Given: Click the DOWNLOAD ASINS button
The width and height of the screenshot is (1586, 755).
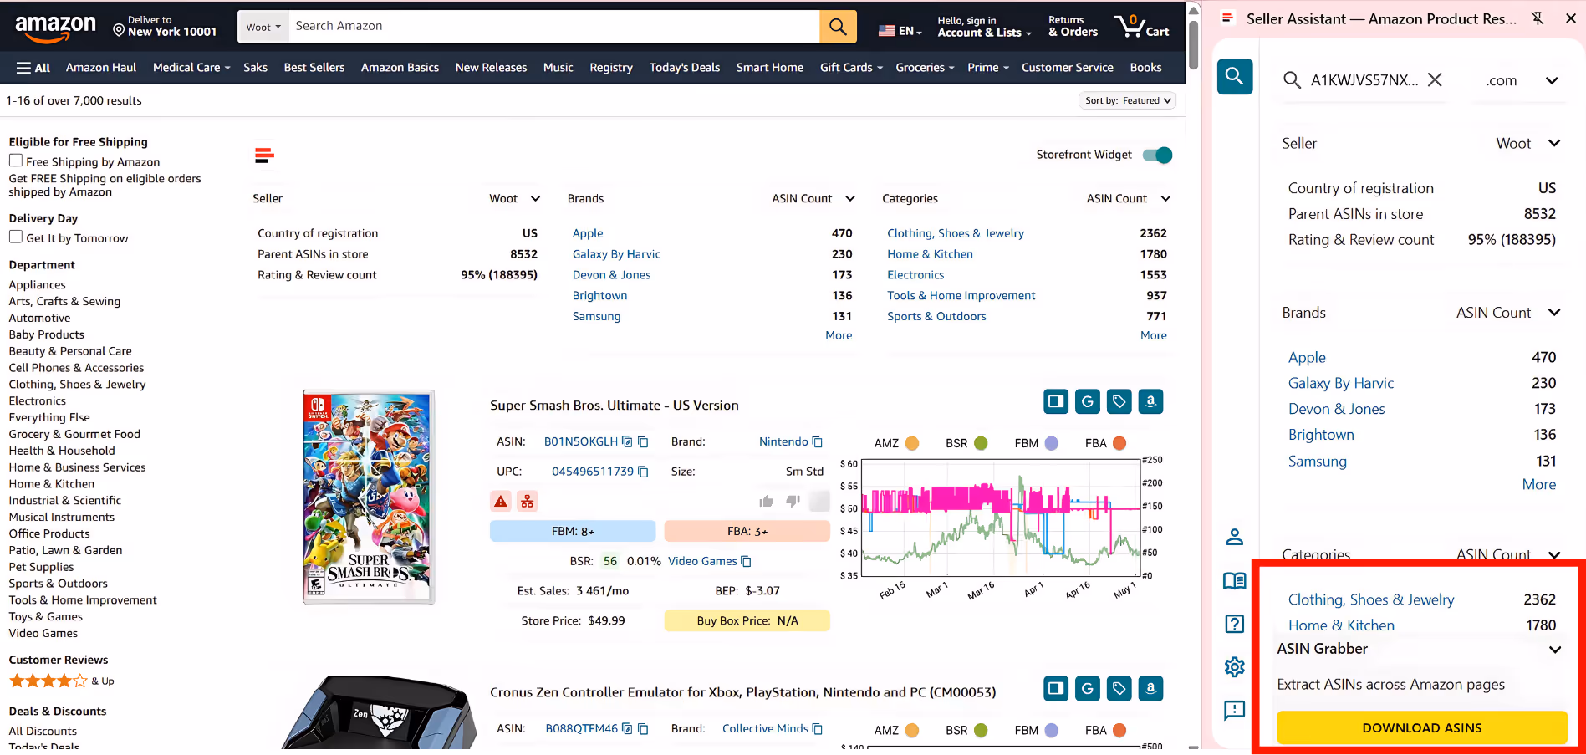Looking at the screenshot, I should pyautogui.click(x=1422, y=727).
